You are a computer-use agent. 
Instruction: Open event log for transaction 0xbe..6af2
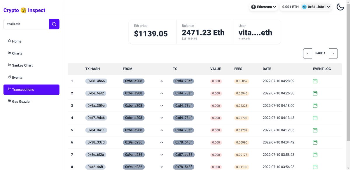pyautogui.click(x=315, y=93)
